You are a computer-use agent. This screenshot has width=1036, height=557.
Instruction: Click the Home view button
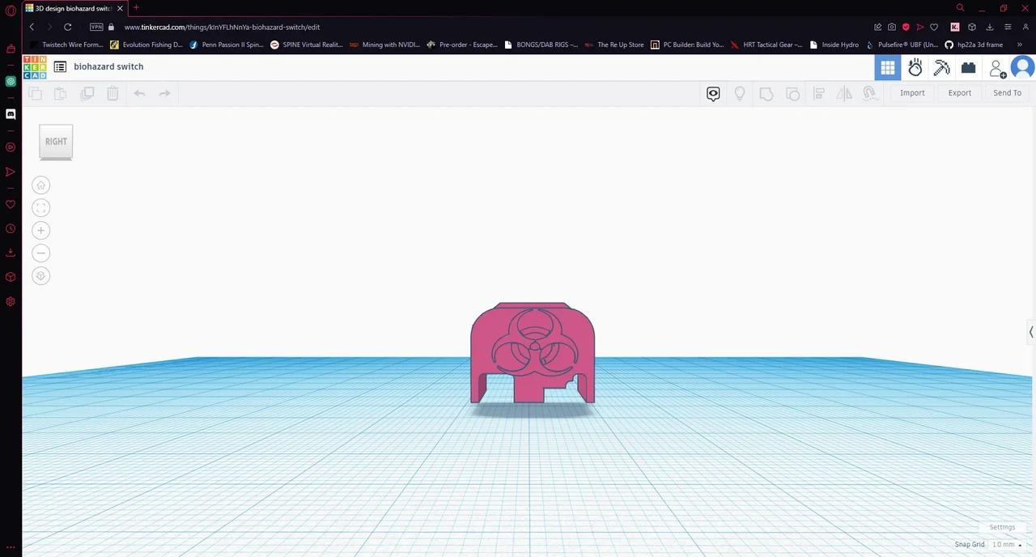point(41,185)
